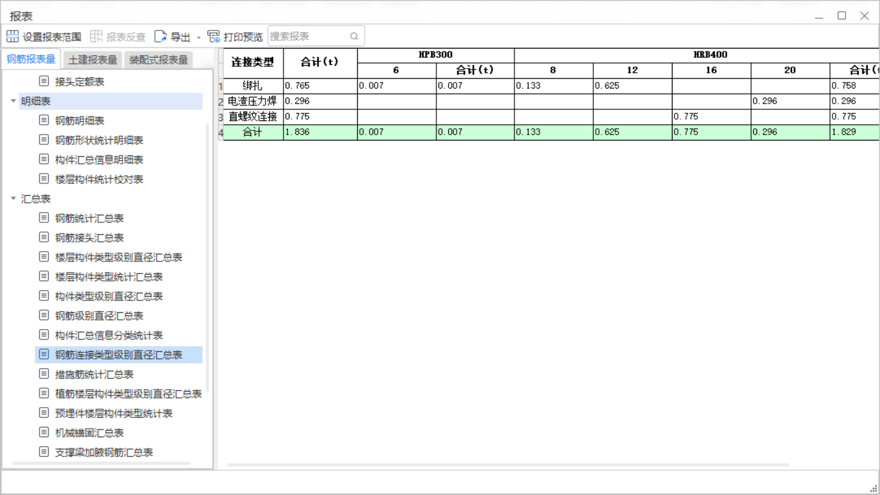
Task: Click the document icon beside 钢筋接头汇总表
Action: (x=44, y=237)
